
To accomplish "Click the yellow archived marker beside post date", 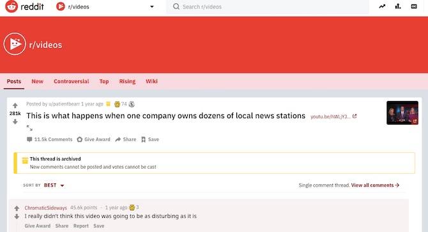I will 109,104.
